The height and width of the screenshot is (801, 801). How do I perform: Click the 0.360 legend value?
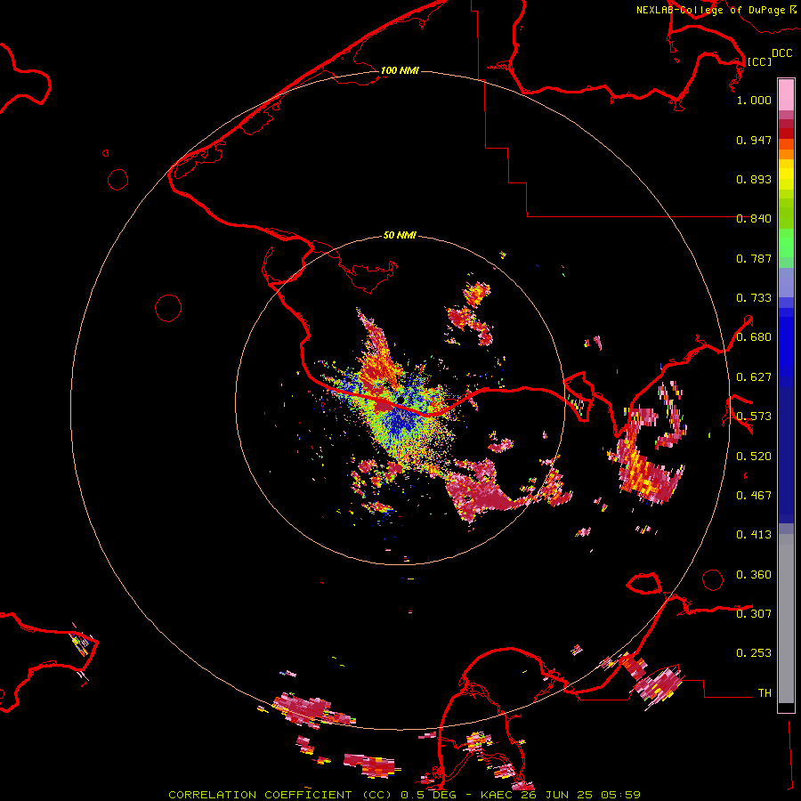point(754,575)
